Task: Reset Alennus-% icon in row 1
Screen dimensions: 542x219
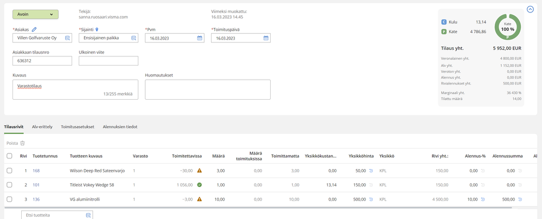Action: (483, 171)
